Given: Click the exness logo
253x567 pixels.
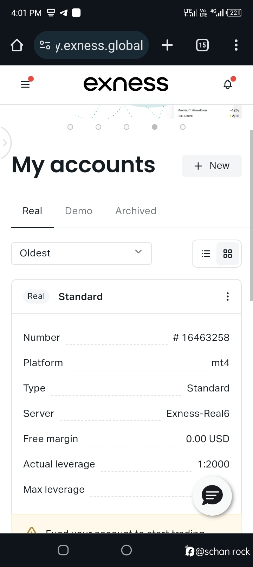Looking at the screenshot, I should (x=126, y=84).
